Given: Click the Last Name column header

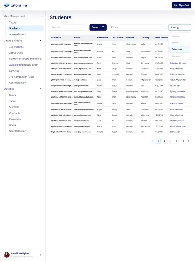Looking at the screenshot, I should [x=117, y=38].
